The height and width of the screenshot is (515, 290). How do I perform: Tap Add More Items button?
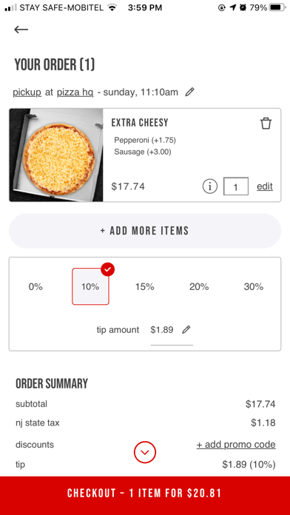(145, 231)
